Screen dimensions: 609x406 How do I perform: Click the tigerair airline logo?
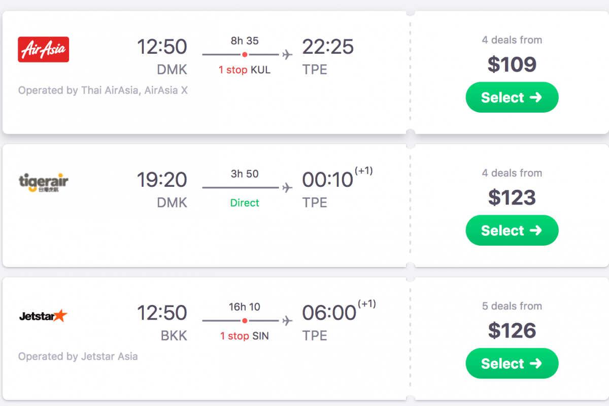coord(44,183)
